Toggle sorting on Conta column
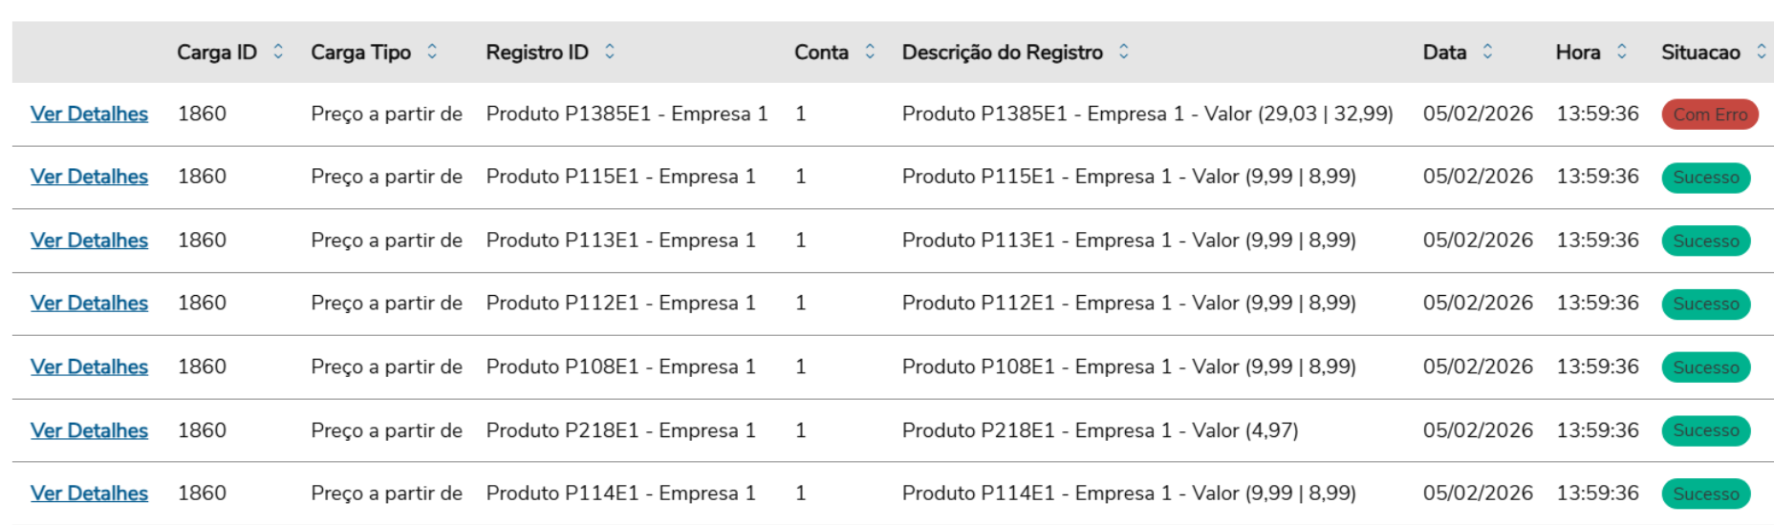Screen dimensions: 1774x525 tap(870, 52)
